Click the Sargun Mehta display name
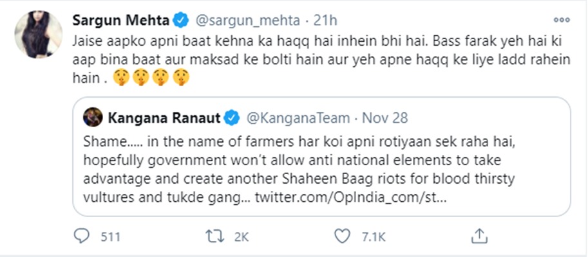588x257 pixels. [121, 21]
